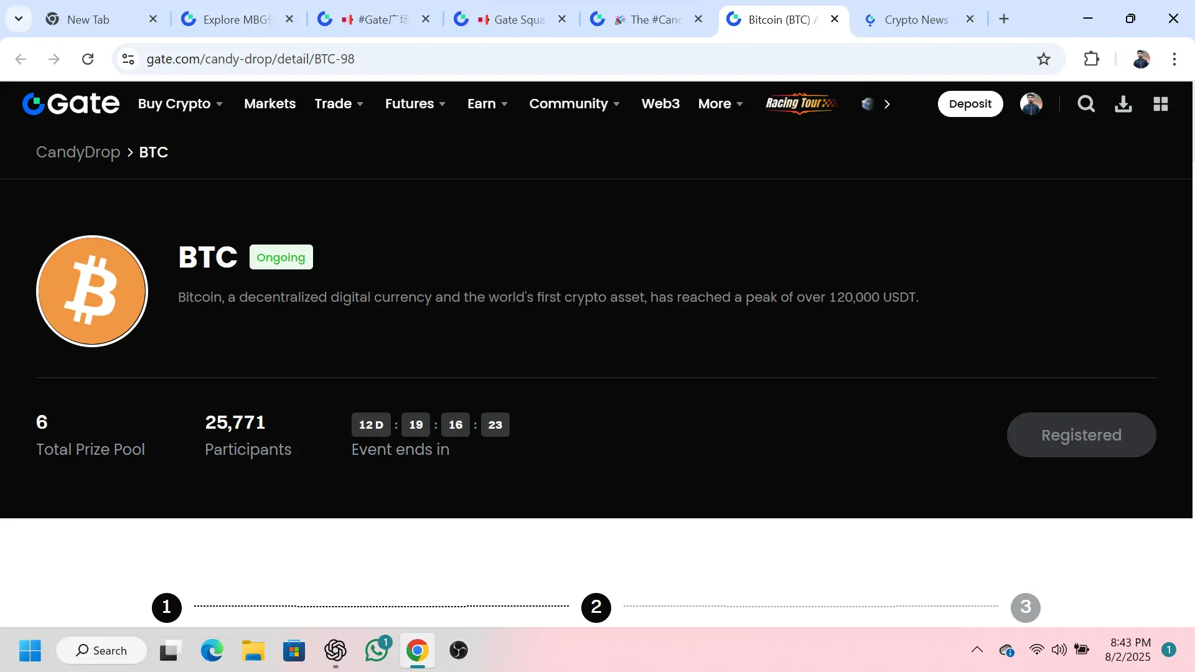
Task: Reload the current page
Action: [88, 59]
